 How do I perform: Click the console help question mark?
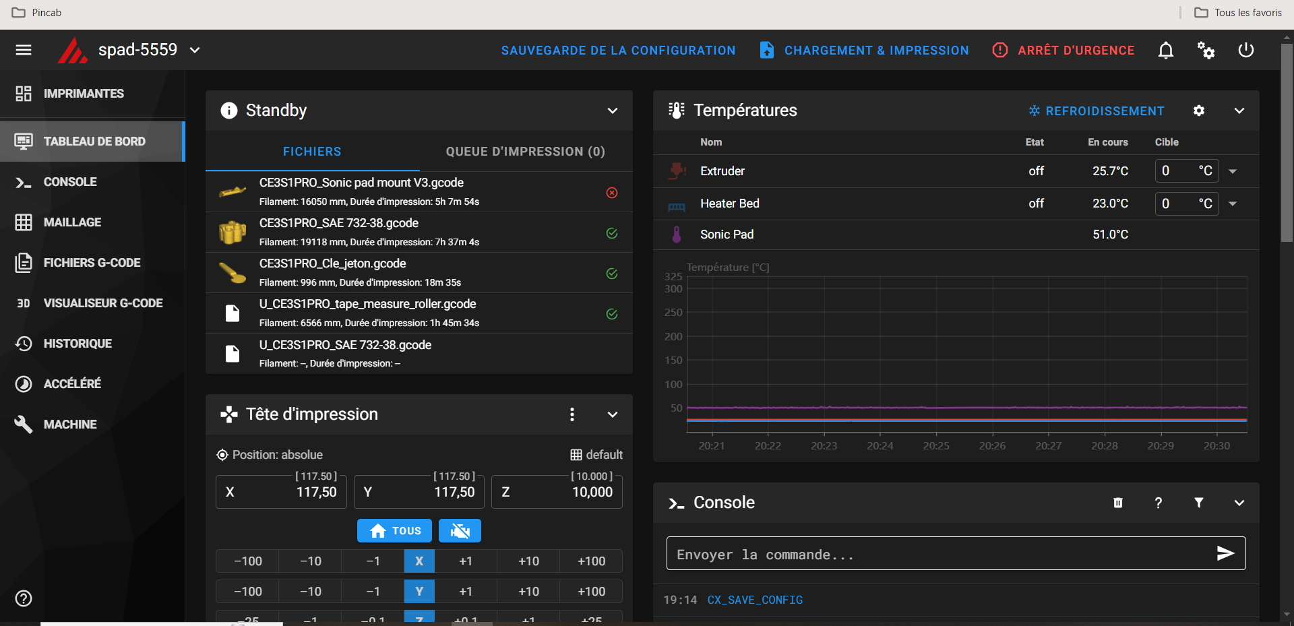(x=1159, y=503)
